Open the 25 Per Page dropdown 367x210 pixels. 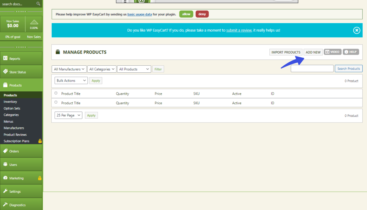click(x=68, y=115)
